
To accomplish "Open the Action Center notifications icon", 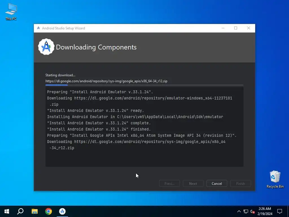I will click(280, 211).
